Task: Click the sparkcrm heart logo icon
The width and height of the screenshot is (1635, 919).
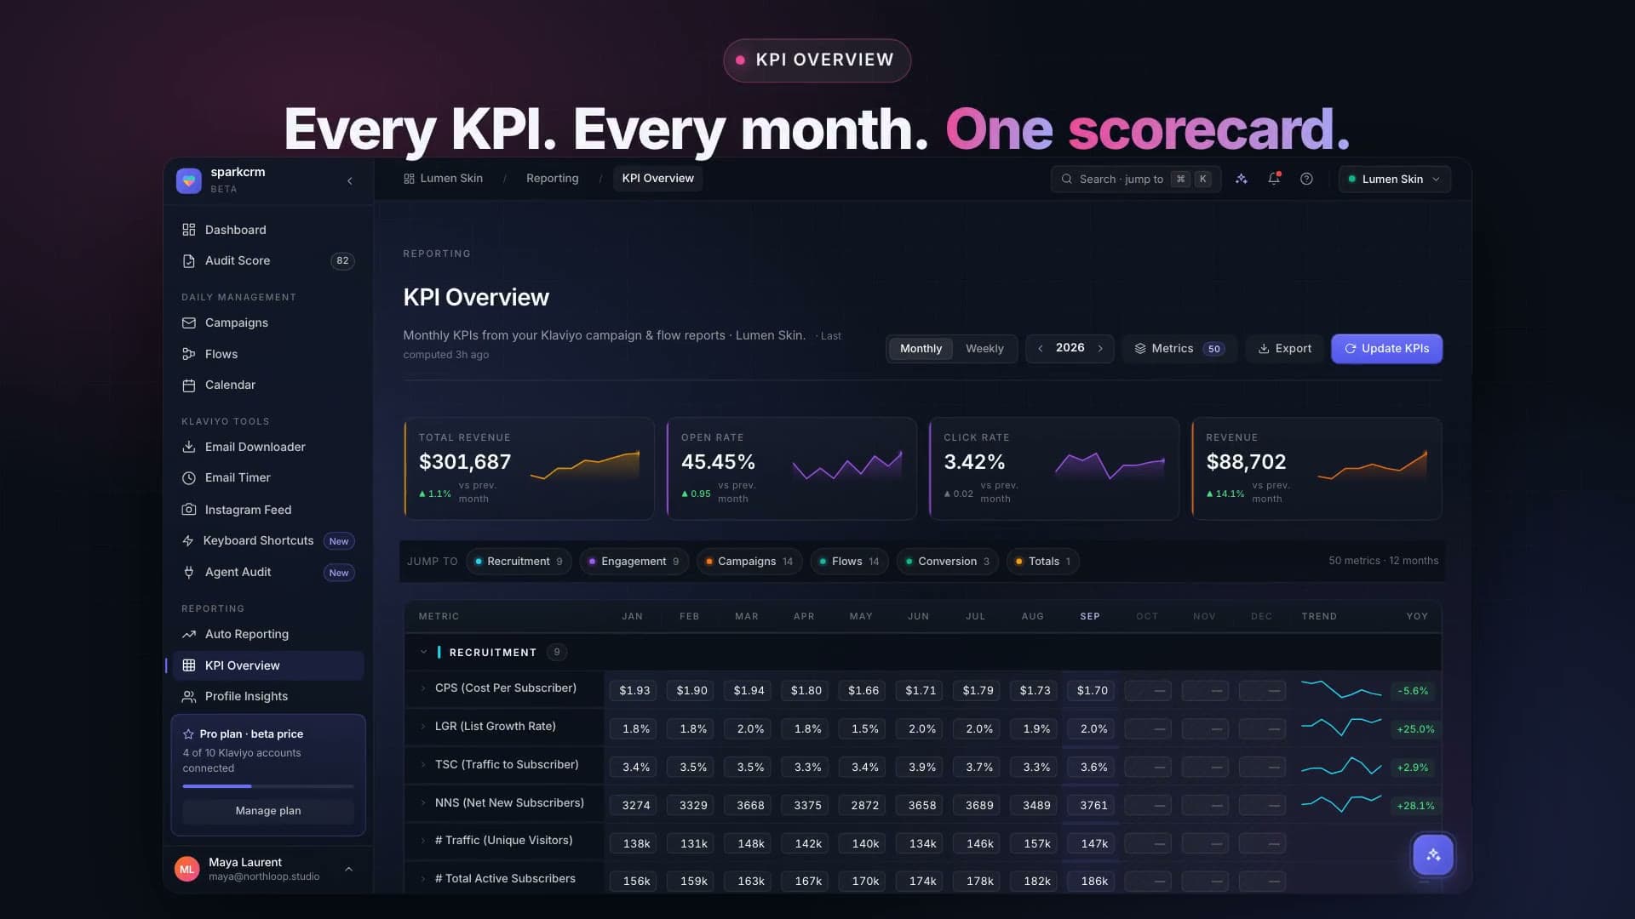Action: 189,180
